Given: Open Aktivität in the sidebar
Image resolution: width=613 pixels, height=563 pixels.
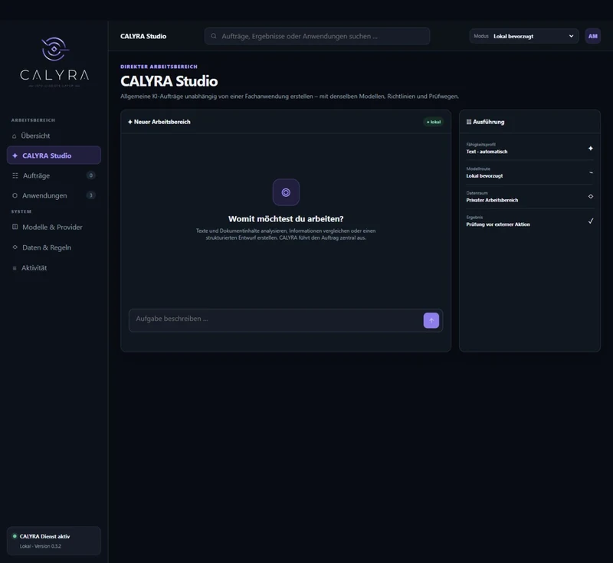Looking at the screenshot, I should (x=54, y=268).
